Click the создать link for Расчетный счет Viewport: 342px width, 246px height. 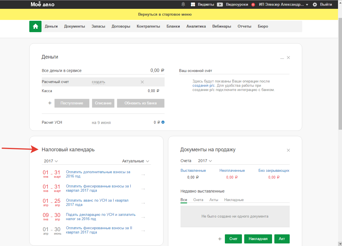point(98,82)
